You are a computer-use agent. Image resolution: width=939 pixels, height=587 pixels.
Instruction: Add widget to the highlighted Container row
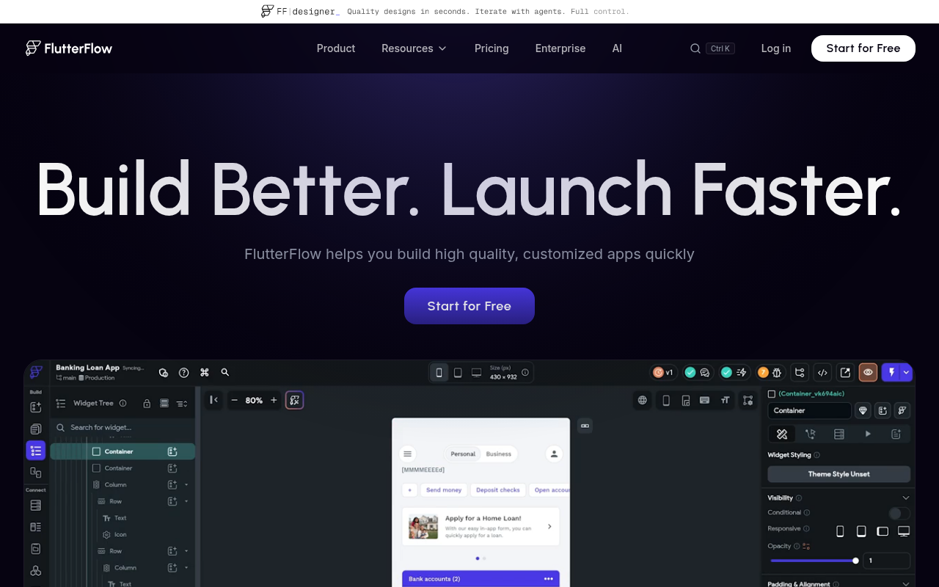click(x=172, y=452)
